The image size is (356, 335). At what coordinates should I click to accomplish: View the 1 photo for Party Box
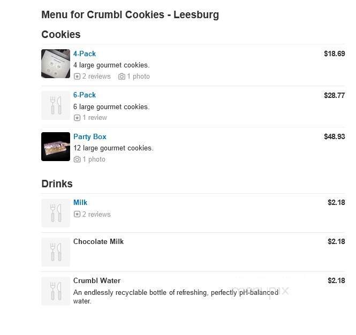click(x=94, y=159)
